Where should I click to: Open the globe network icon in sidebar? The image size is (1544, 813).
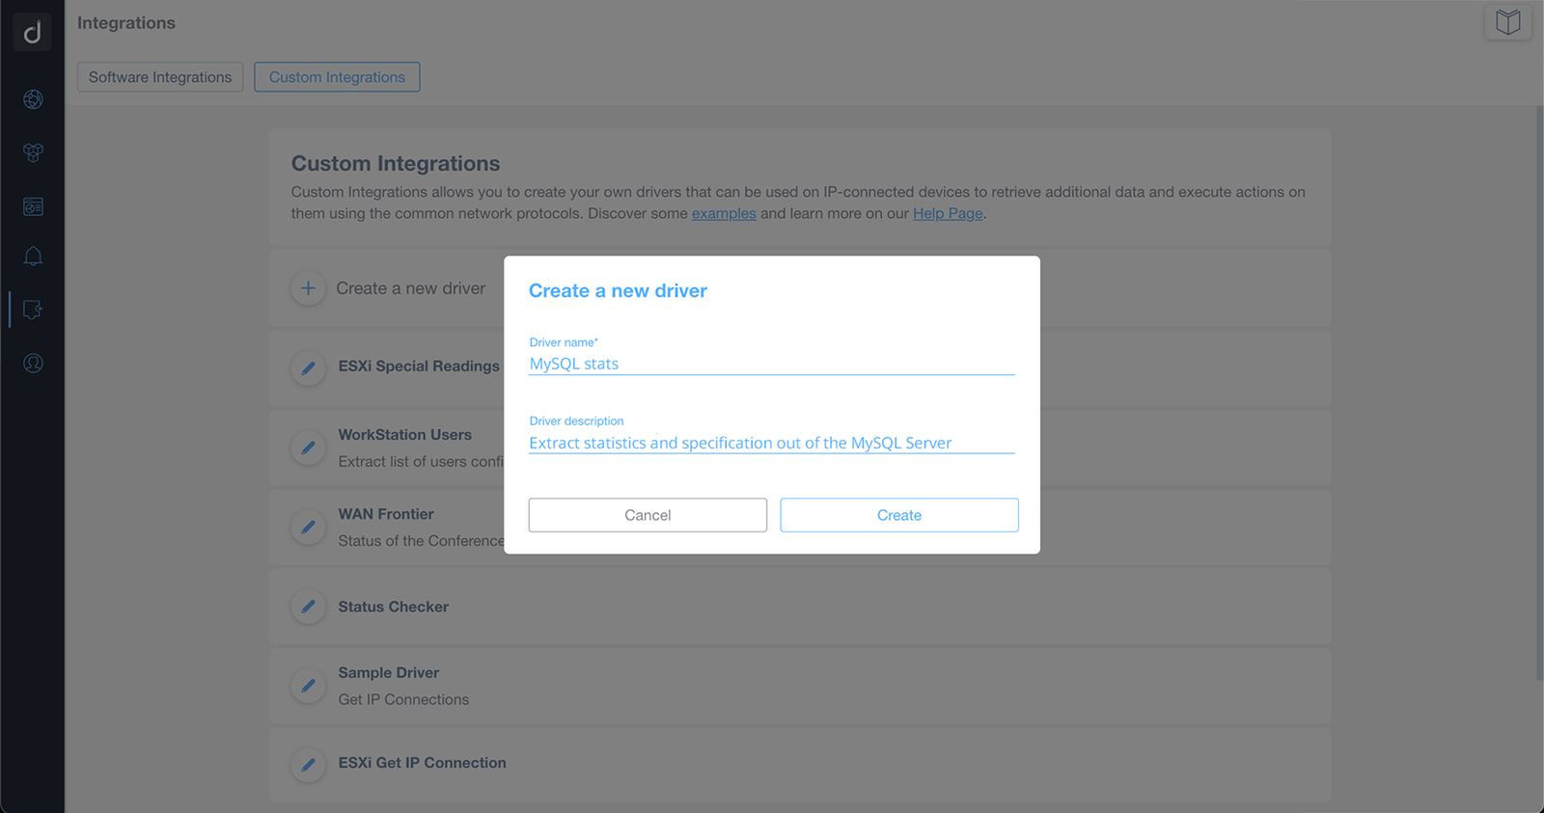(33, 99)
